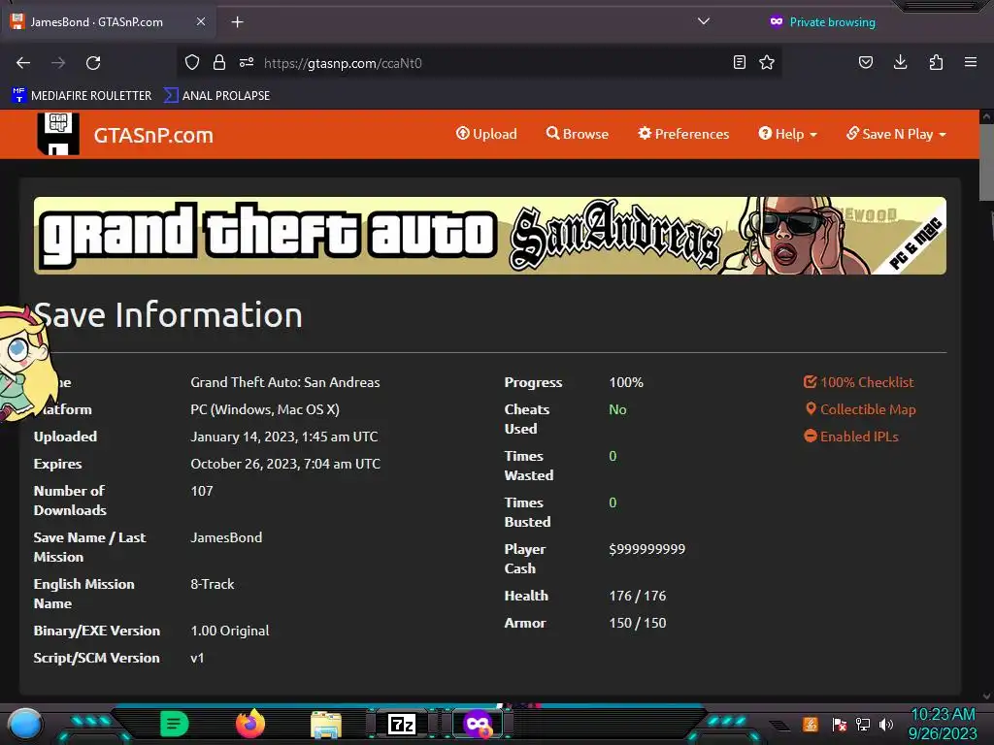Click the JamesBond save name value
Screen dimensions: 994x745
tap(226, 537)
